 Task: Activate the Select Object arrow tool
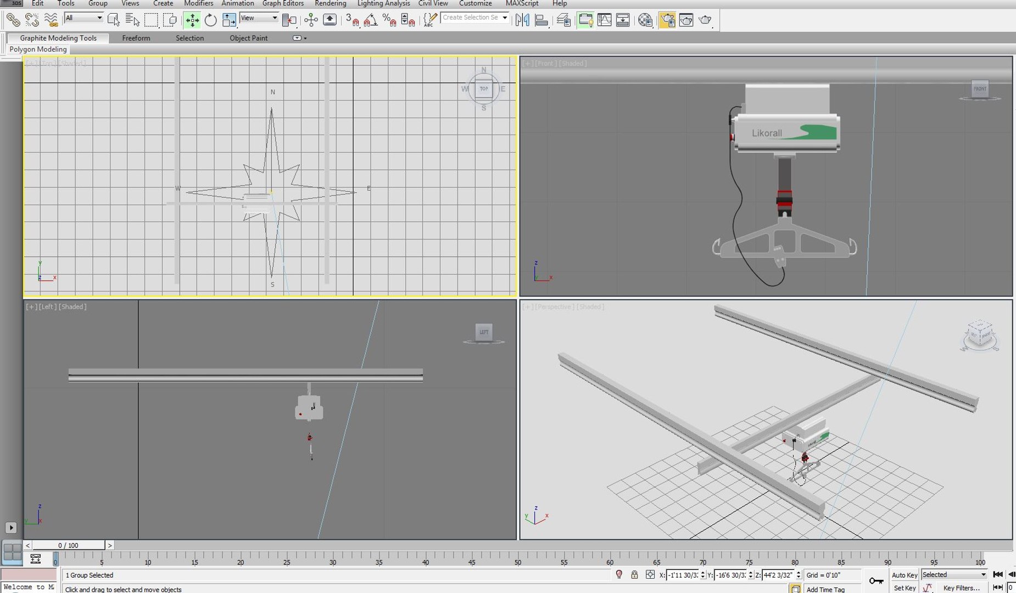[x=114, y=20]
